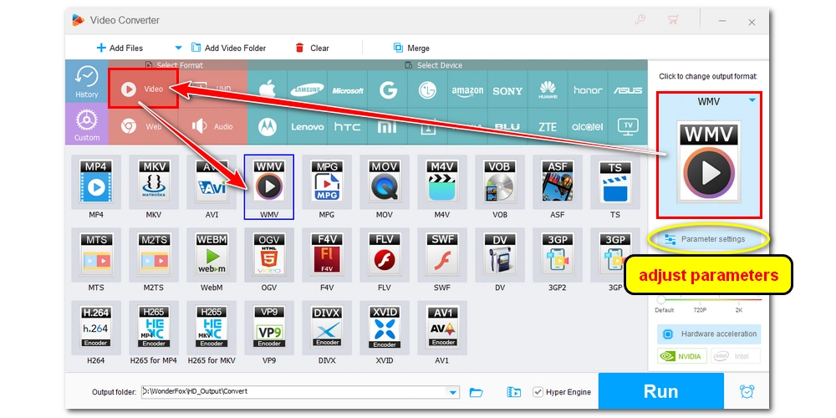Choose the H265 for MKV encoder icon
836x418 pixels.
pyautogui.click(x=212, y=328)
